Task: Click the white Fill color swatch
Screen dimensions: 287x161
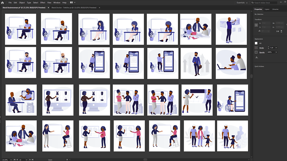Action: [x=256, y=43]
